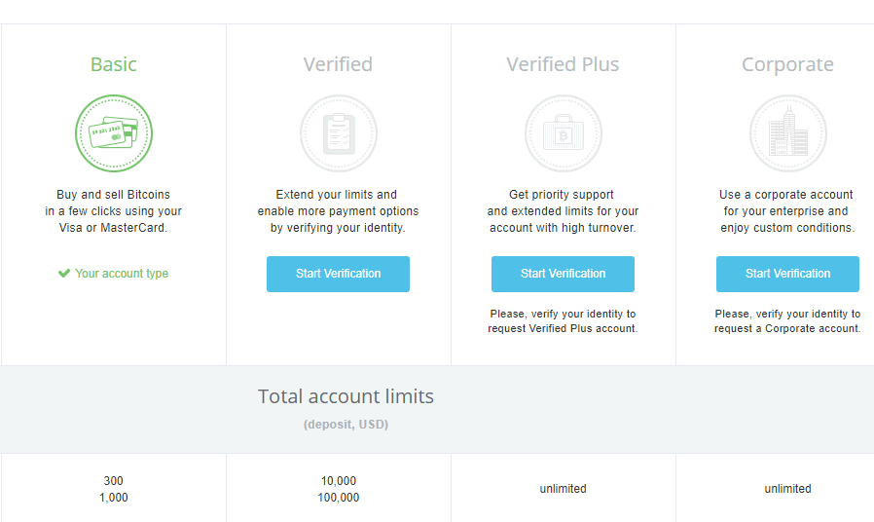874x522 pixels.
Task: Click the unlimited value under Verified Plus
Action: [x=563, y=489]
